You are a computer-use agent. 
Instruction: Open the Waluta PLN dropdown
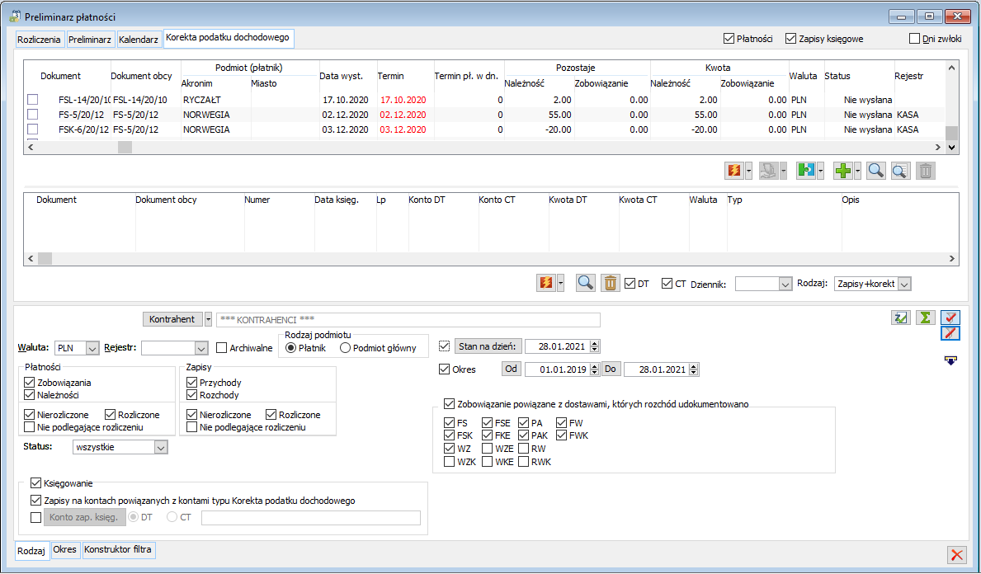(x=92, y=348)
